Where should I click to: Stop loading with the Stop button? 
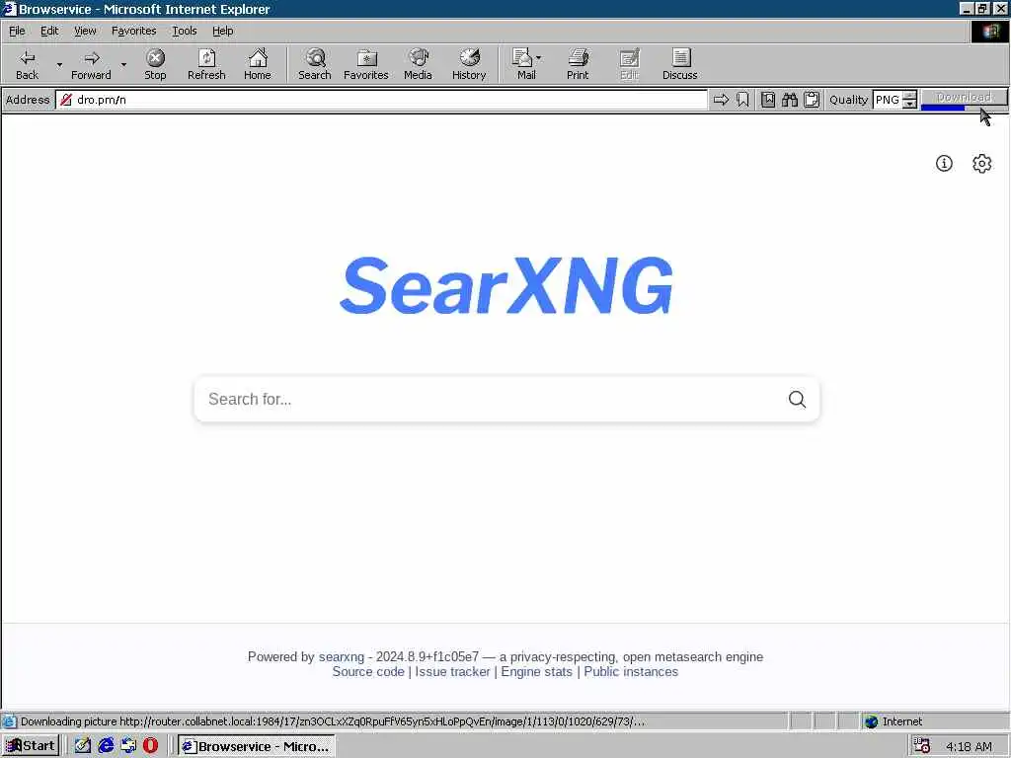tap(155, 64)
